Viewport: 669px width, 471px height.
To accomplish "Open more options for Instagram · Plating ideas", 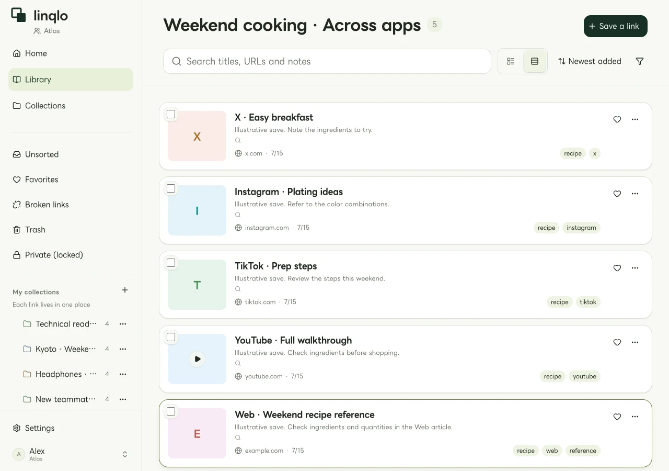I will click(x=635, y=194).
